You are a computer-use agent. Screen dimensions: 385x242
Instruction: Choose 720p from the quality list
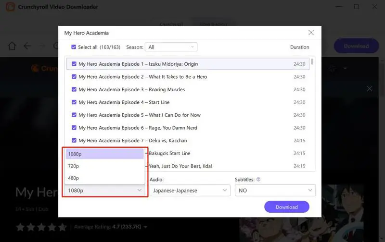[104, 166]
